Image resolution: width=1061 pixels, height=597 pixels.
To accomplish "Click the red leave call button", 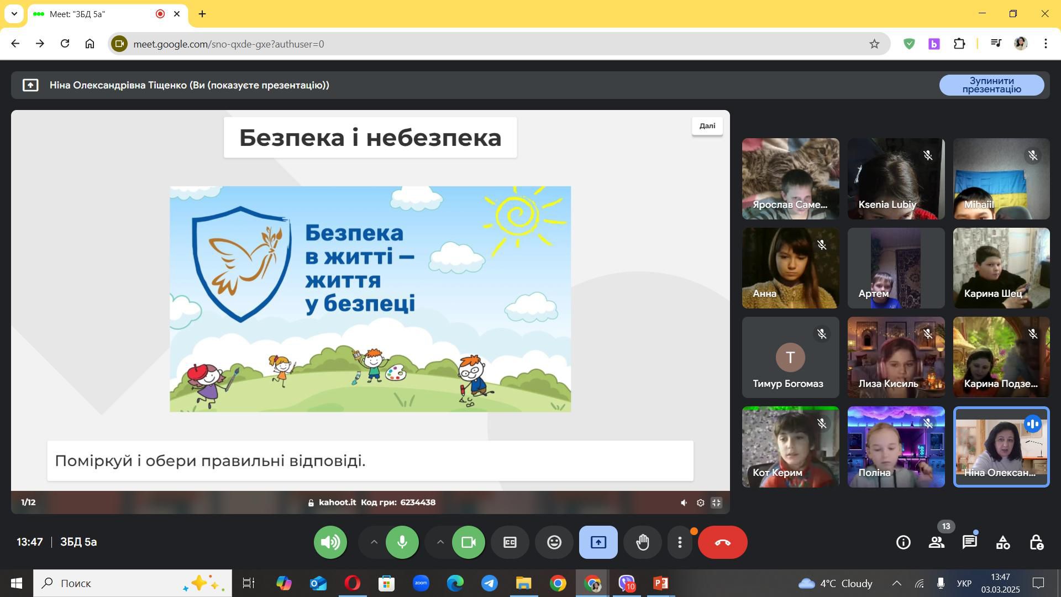I will click(722, 542).
